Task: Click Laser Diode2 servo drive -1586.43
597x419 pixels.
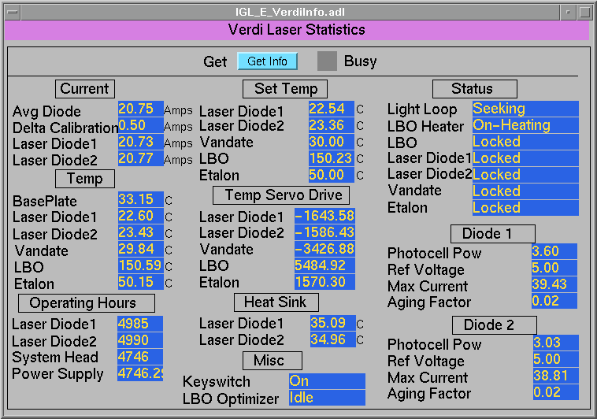Action: click(324, 232)
